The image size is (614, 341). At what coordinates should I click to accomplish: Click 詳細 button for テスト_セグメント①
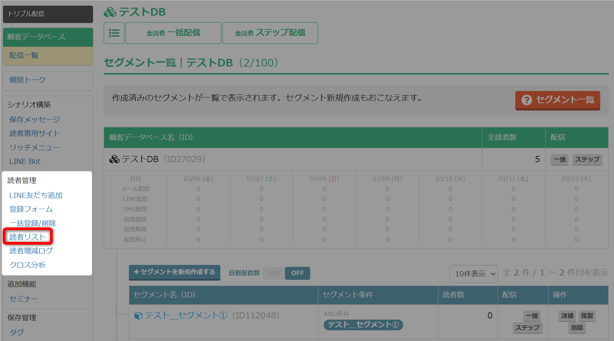[x=567, y=316]
